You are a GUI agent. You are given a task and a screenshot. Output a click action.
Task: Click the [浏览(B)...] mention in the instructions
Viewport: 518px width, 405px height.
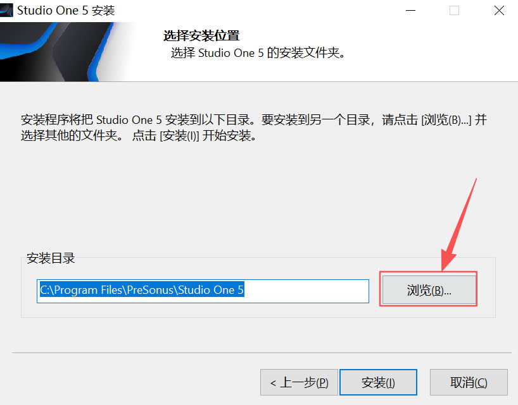[x=446, y=119]
